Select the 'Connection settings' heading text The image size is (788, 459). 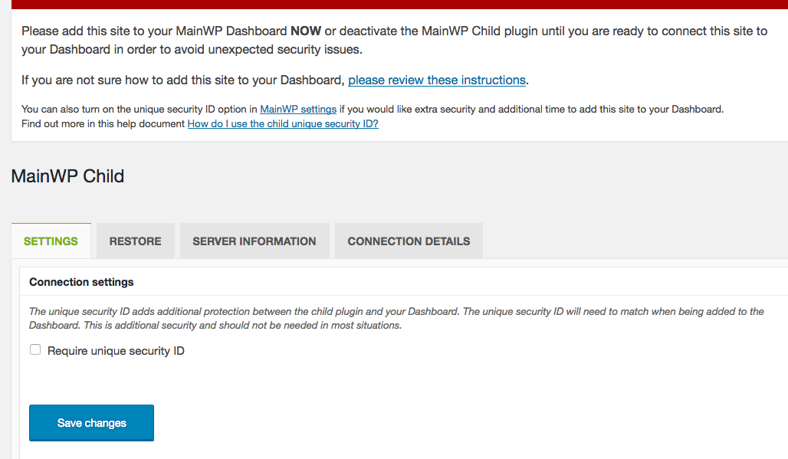(x=81, y=282)
